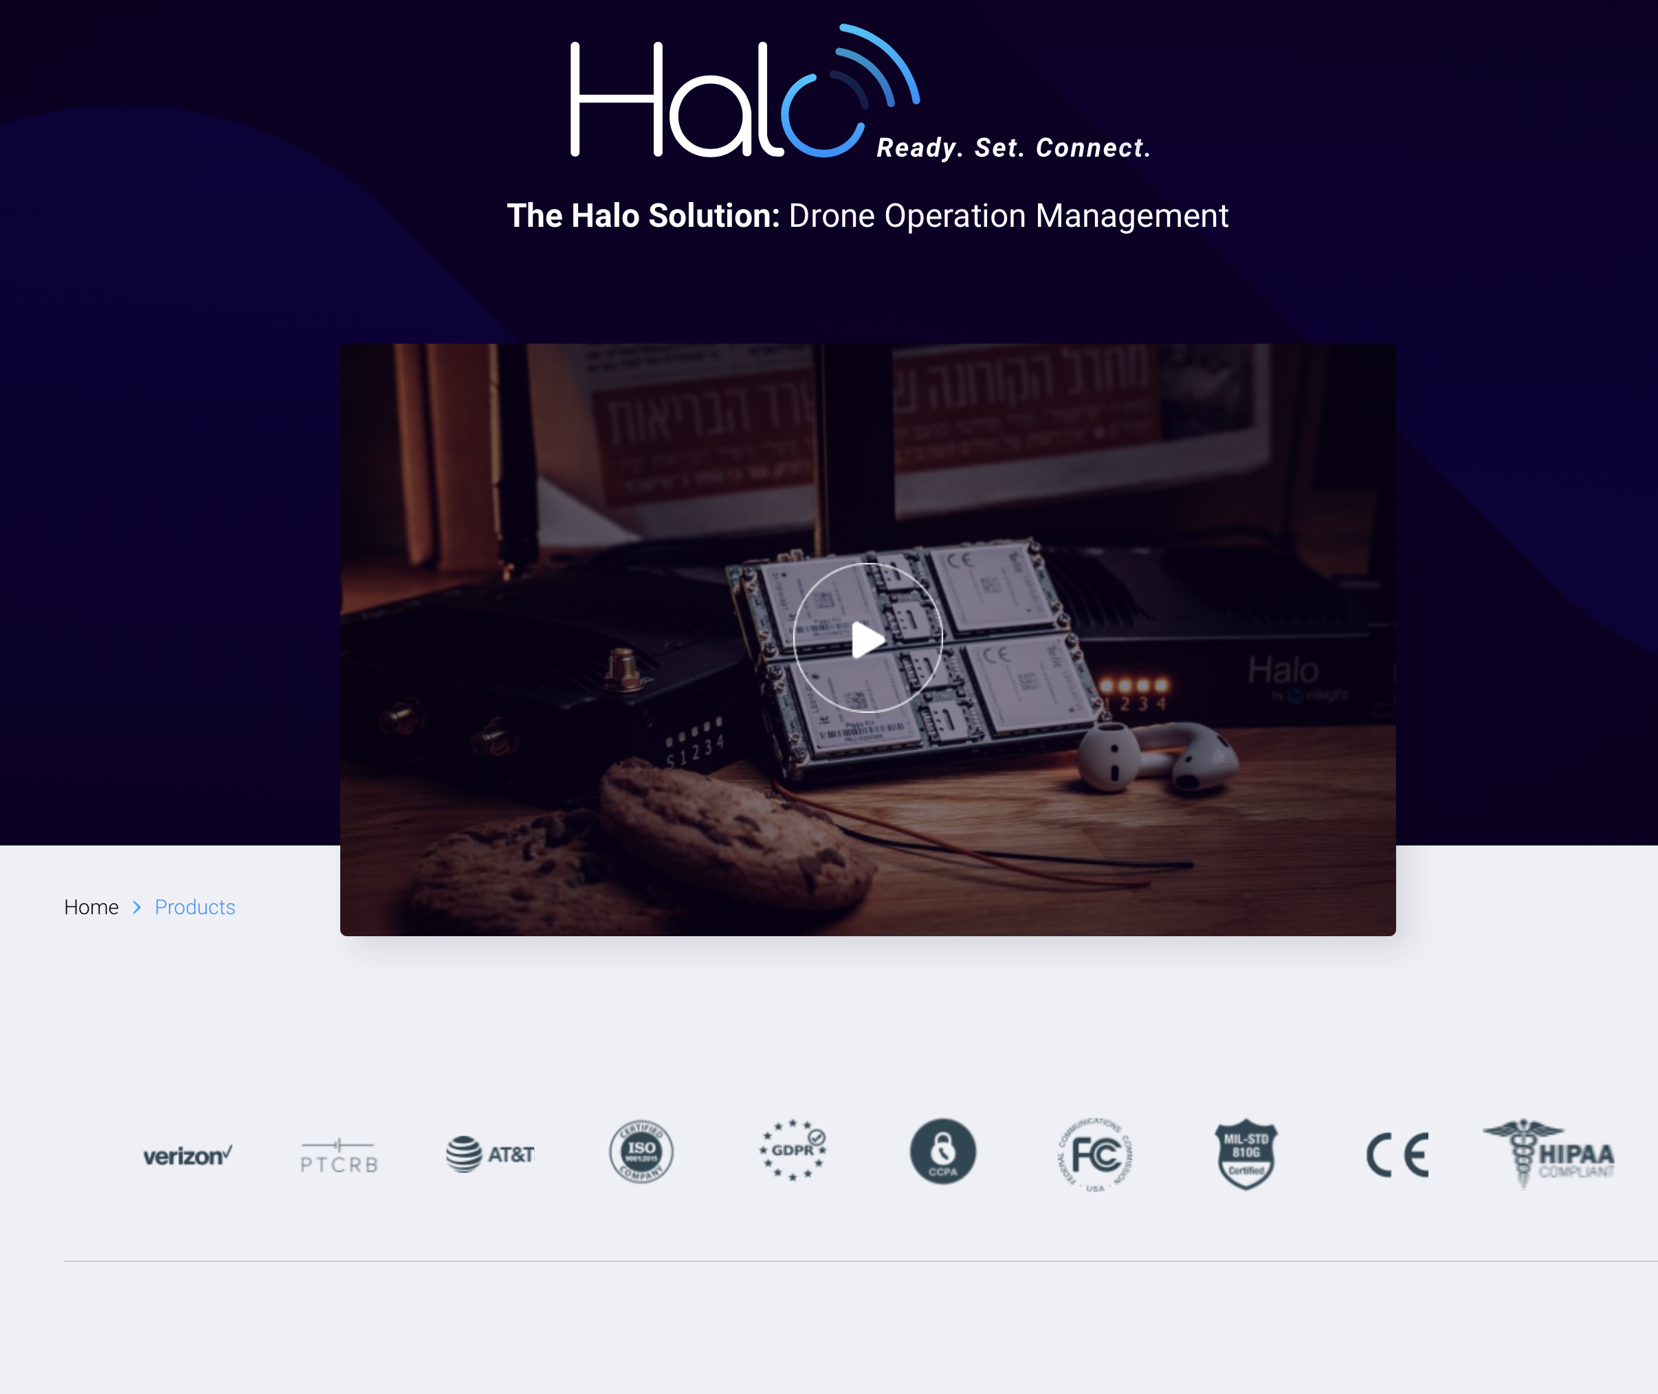This screenshot has width=1658, height=1394.
Task: Click the breadcrumb chevron separator
Action: (x=137, y=907)
